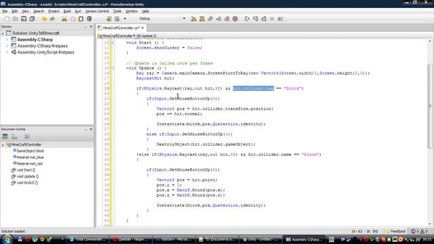Click the Pause debug toolbar icon
Screen dimensions: 434x244
coord(272,19)
